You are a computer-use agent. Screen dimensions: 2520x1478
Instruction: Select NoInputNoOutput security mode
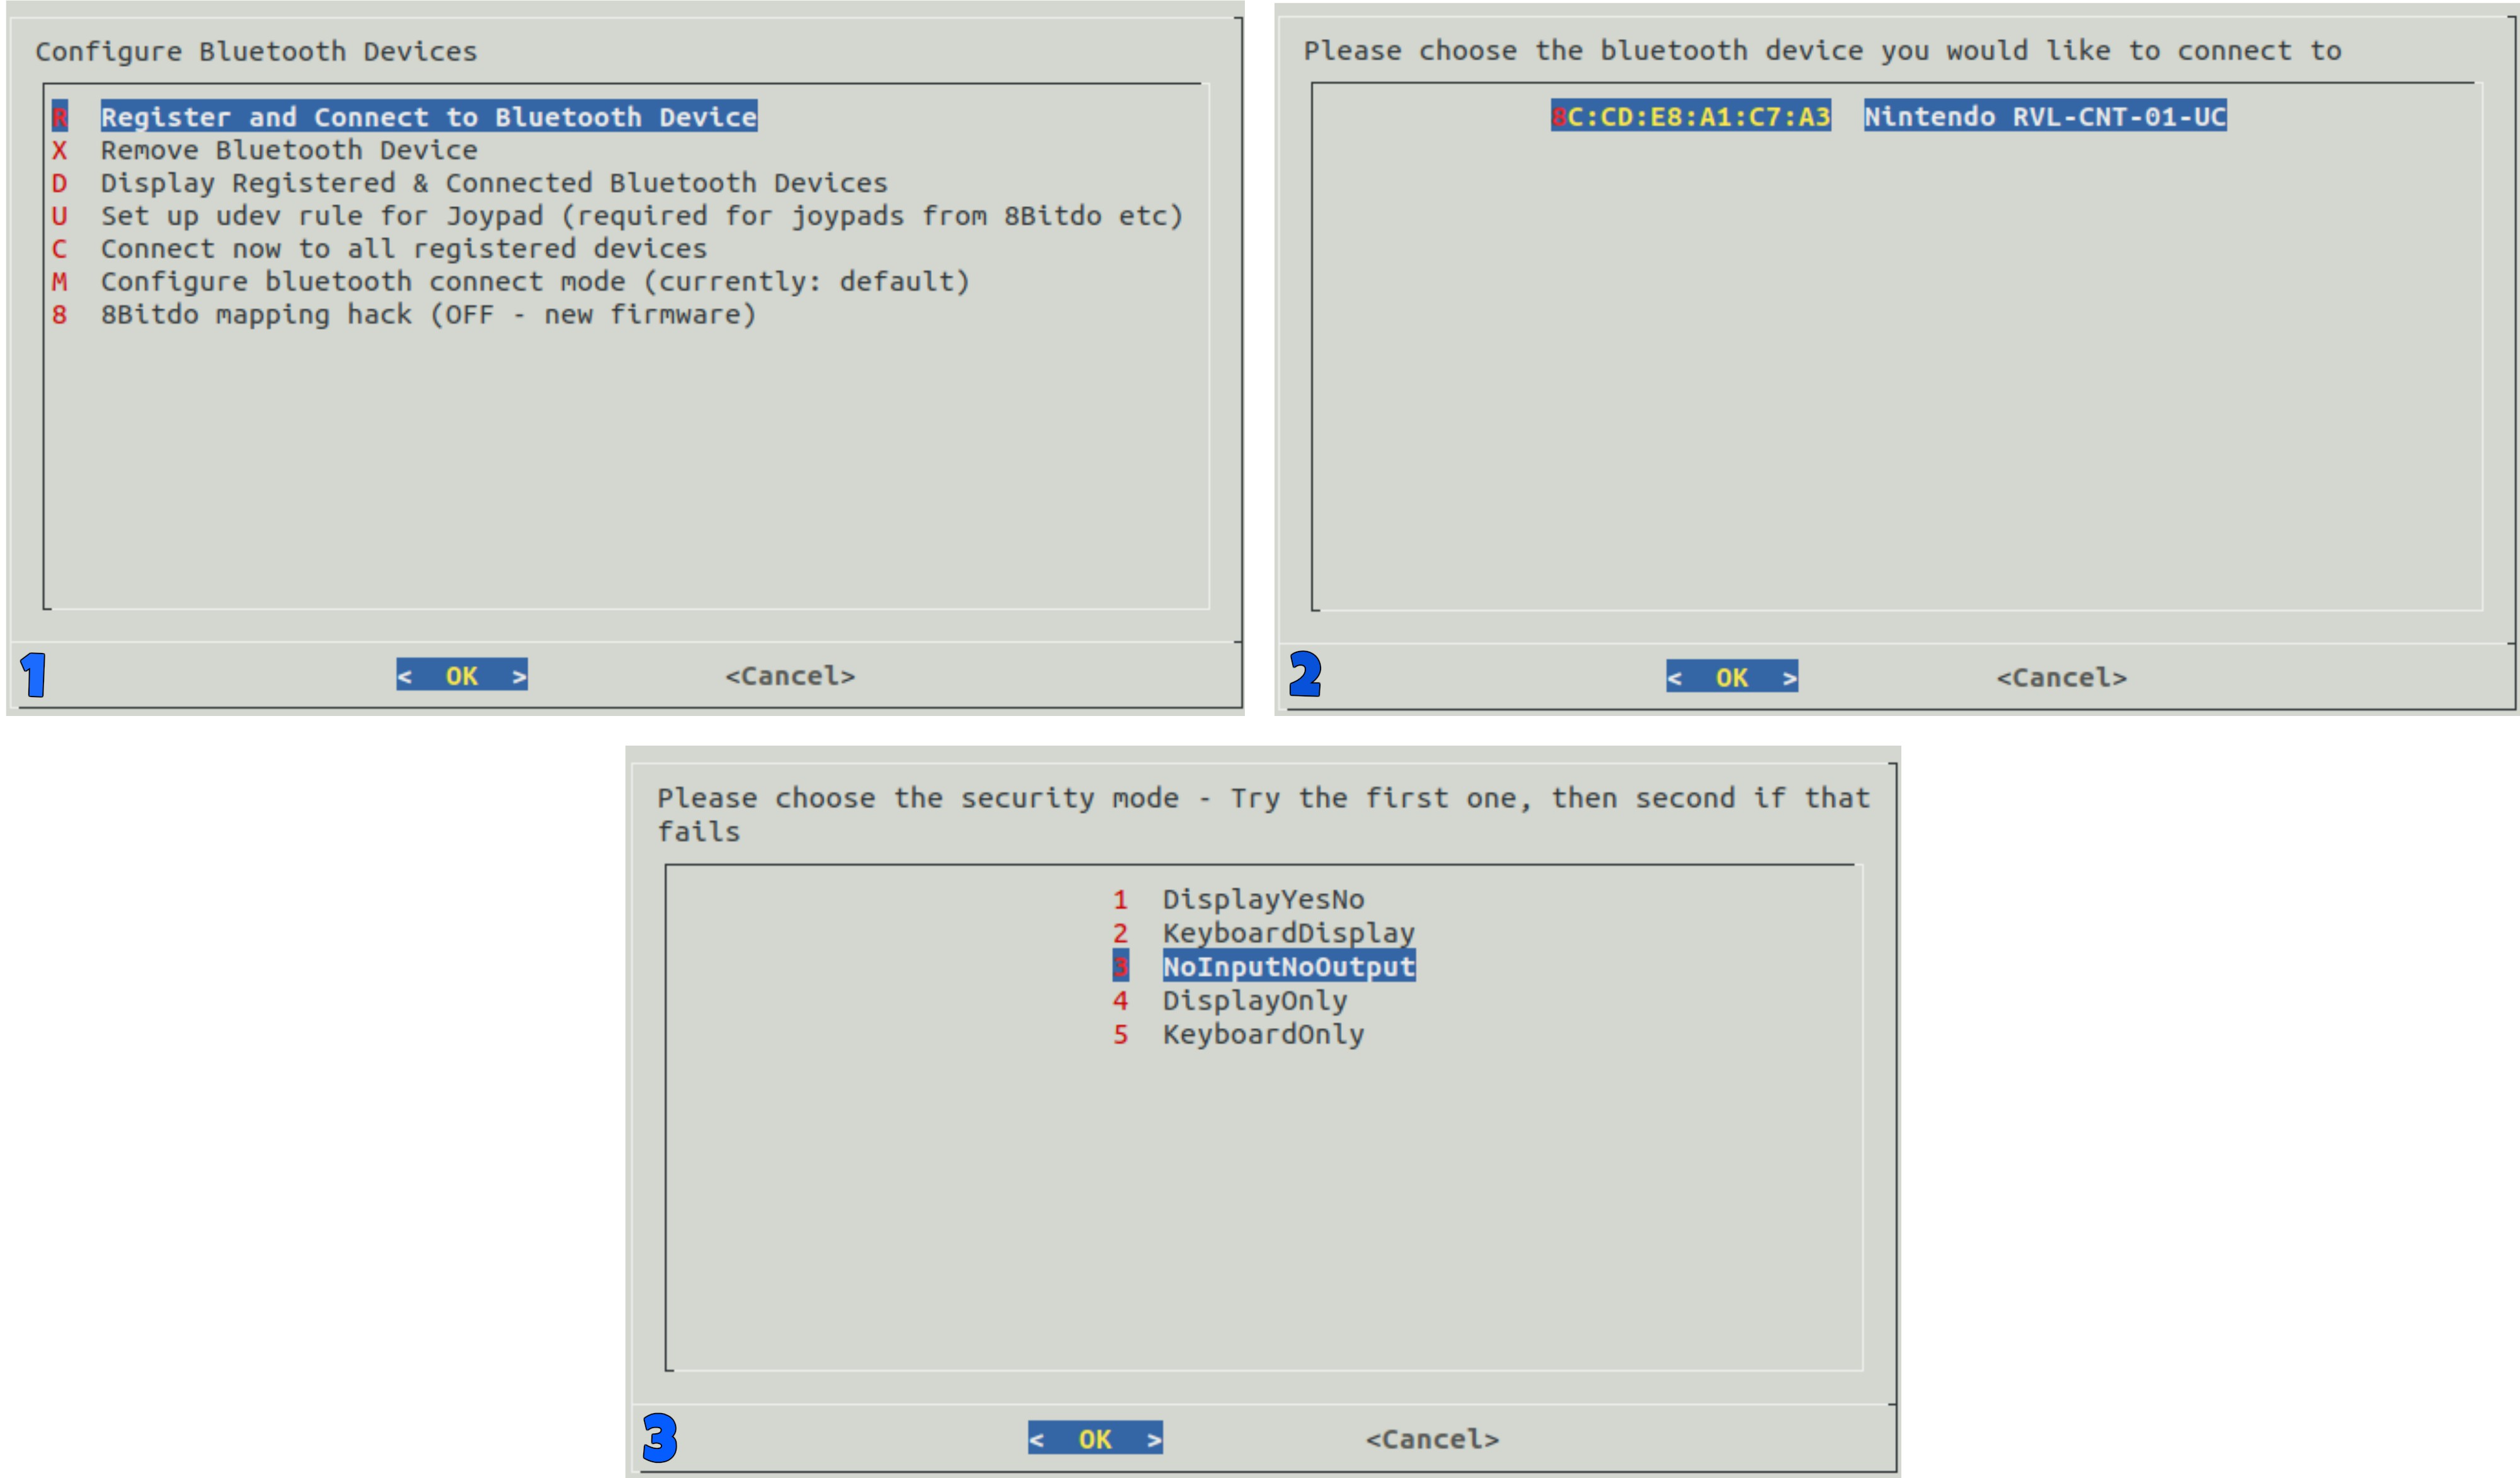[x=1287, y=967]
